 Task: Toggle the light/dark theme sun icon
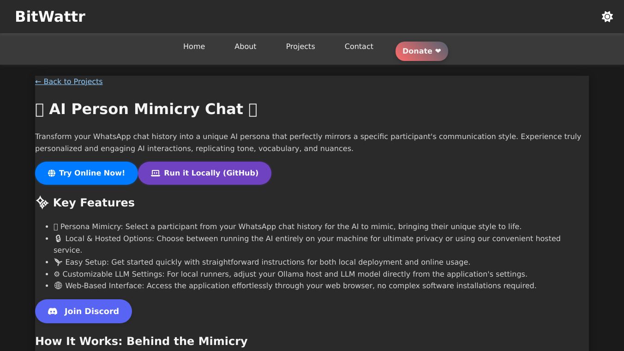pyautogui.click(x=607, y=17)
